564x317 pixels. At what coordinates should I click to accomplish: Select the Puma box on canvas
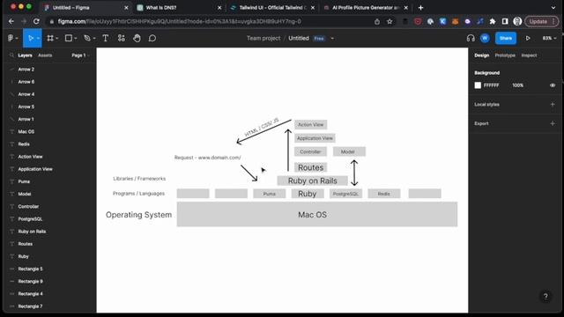coord(269,194)
